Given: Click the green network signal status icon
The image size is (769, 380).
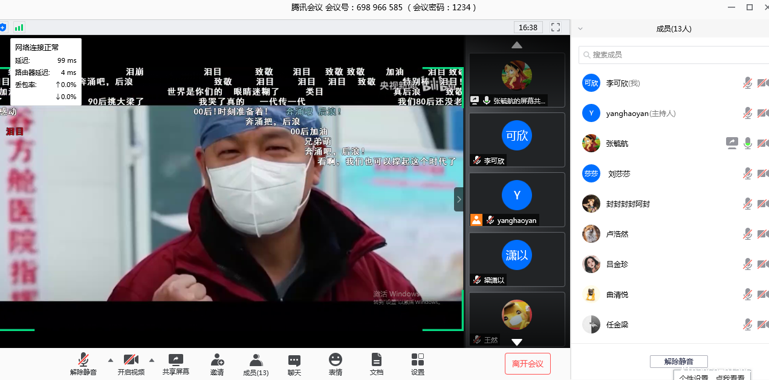Looking at the screenshot, I should pyautogui.click(x=19, y=27).
